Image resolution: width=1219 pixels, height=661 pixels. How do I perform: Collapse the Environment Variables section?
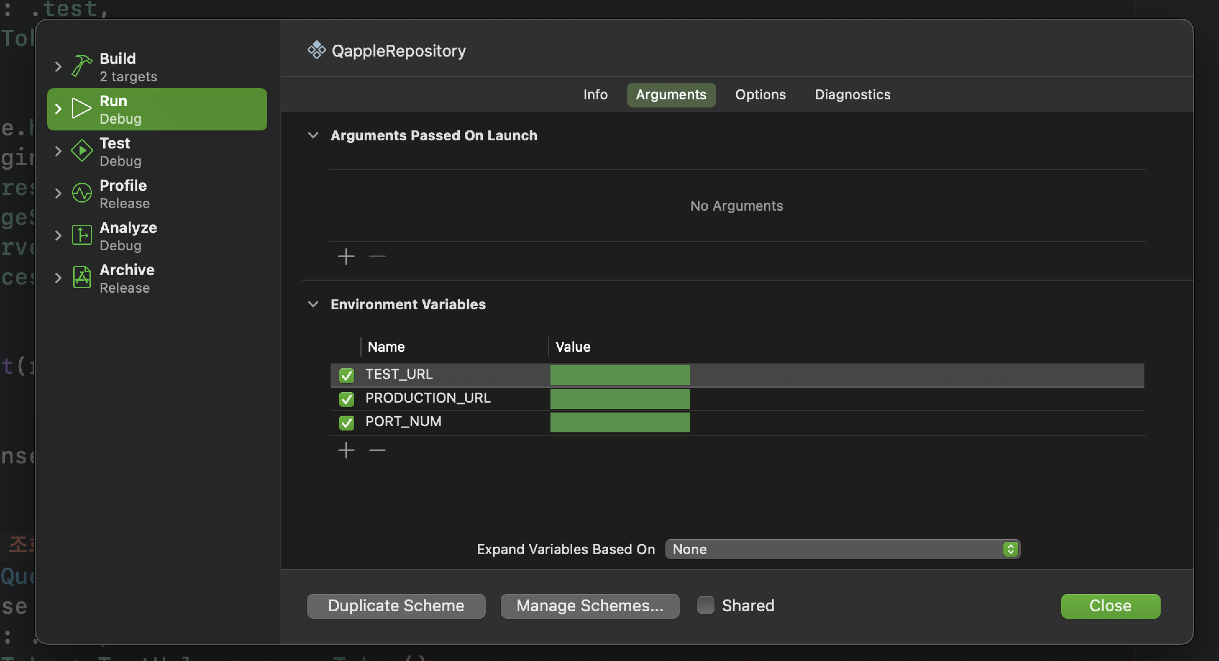tap(313, 304)
